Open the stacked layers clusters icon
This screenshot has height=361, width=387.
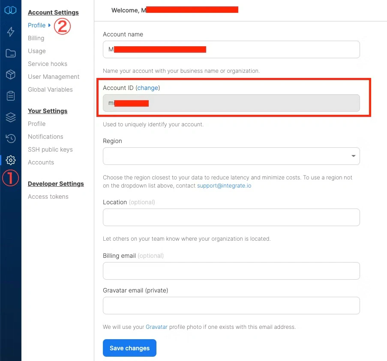[10, 117]
